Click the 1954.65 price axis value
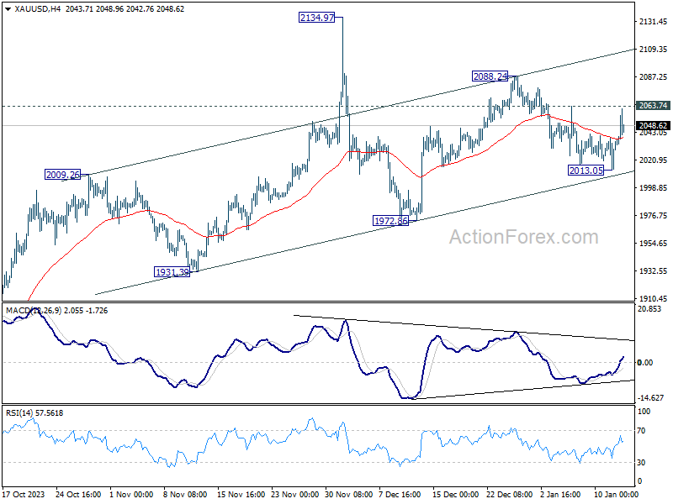Image resolution: width=673 pixels, height=504 pixels. click(x=653, y=243)
